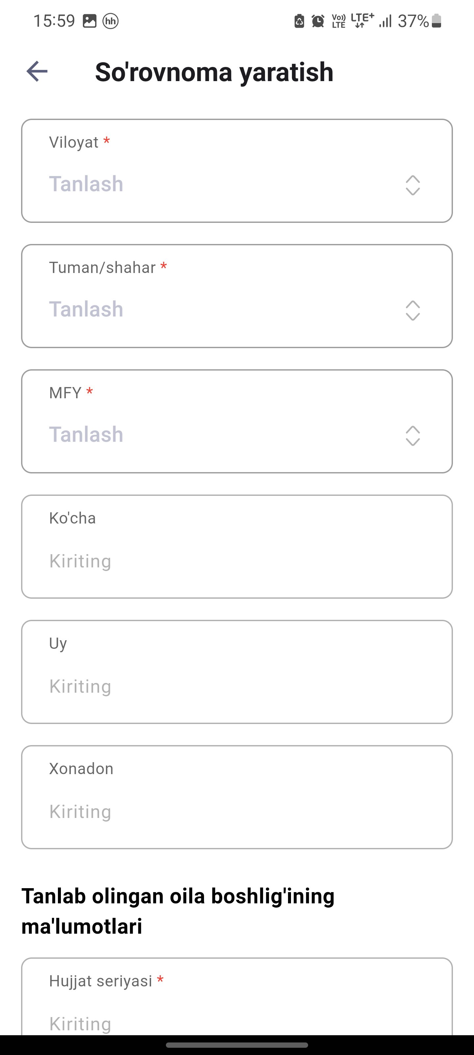Tap the So'rovnoma yaratish title
This screenshot has height=1055, width=474.
pos(214,72)
